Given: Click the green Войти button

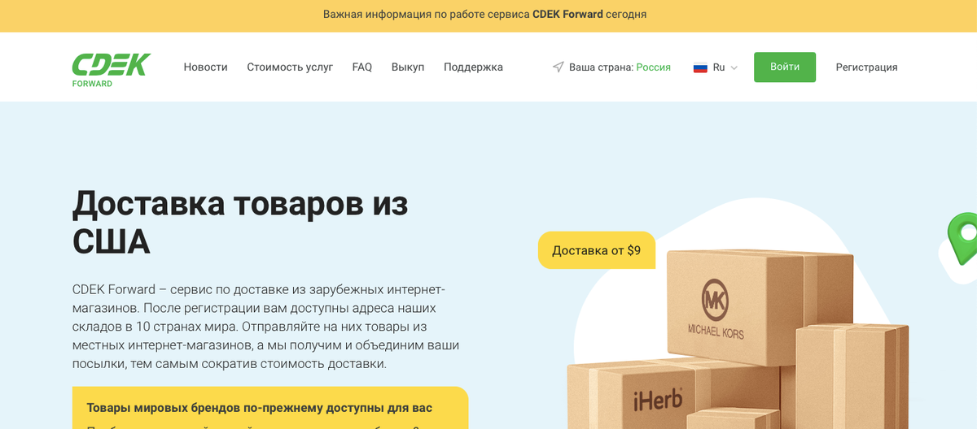Looking at the screenshot, I should click(x=785, y=67).
